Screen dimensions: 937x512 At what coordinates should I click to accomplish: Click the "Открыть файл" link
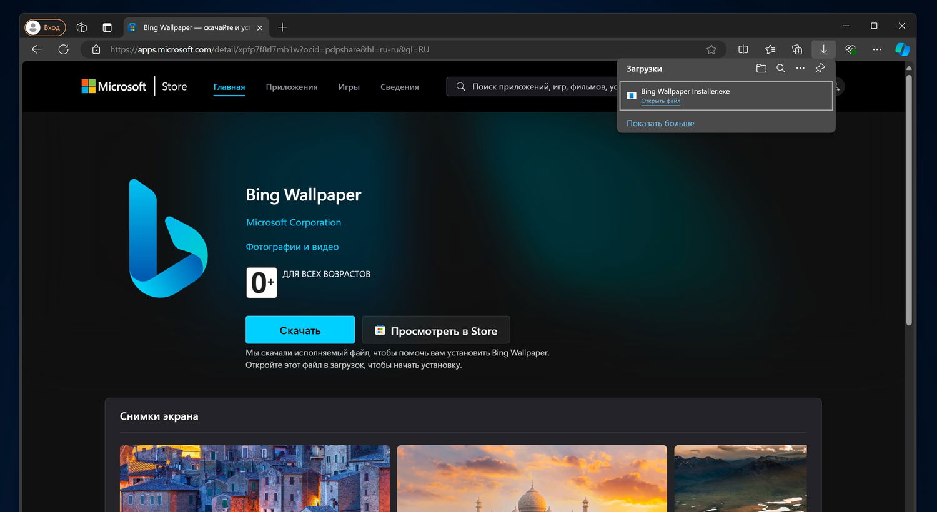coord(660,101)
